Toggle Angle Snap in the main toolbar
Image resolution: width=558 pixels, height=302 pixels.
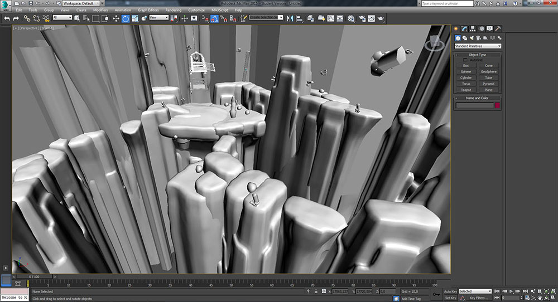pyautogui.click(x=214, y=18)
